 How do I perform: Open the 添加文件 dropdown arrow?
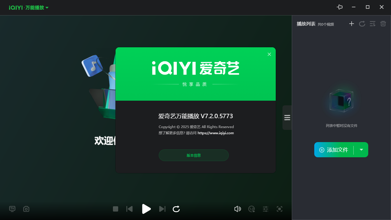tap(361, 150)
